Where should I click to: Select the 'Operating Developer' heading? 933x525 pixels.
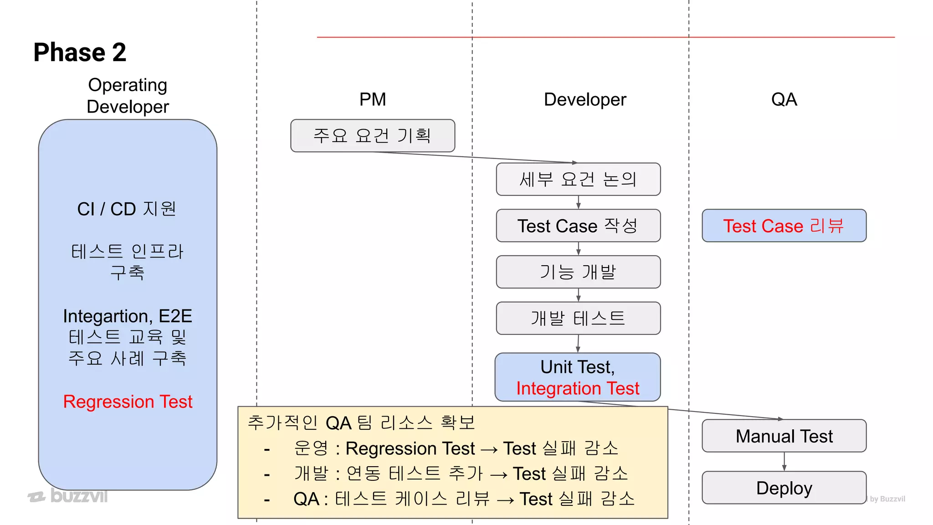tap(128, 96)
